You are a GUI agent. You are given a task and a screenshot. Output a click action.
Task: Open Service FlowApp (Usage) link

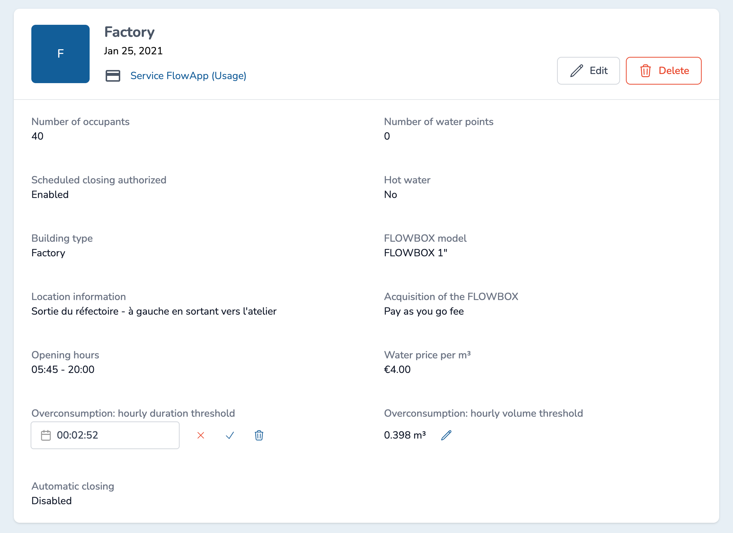[x=188, y=76]
